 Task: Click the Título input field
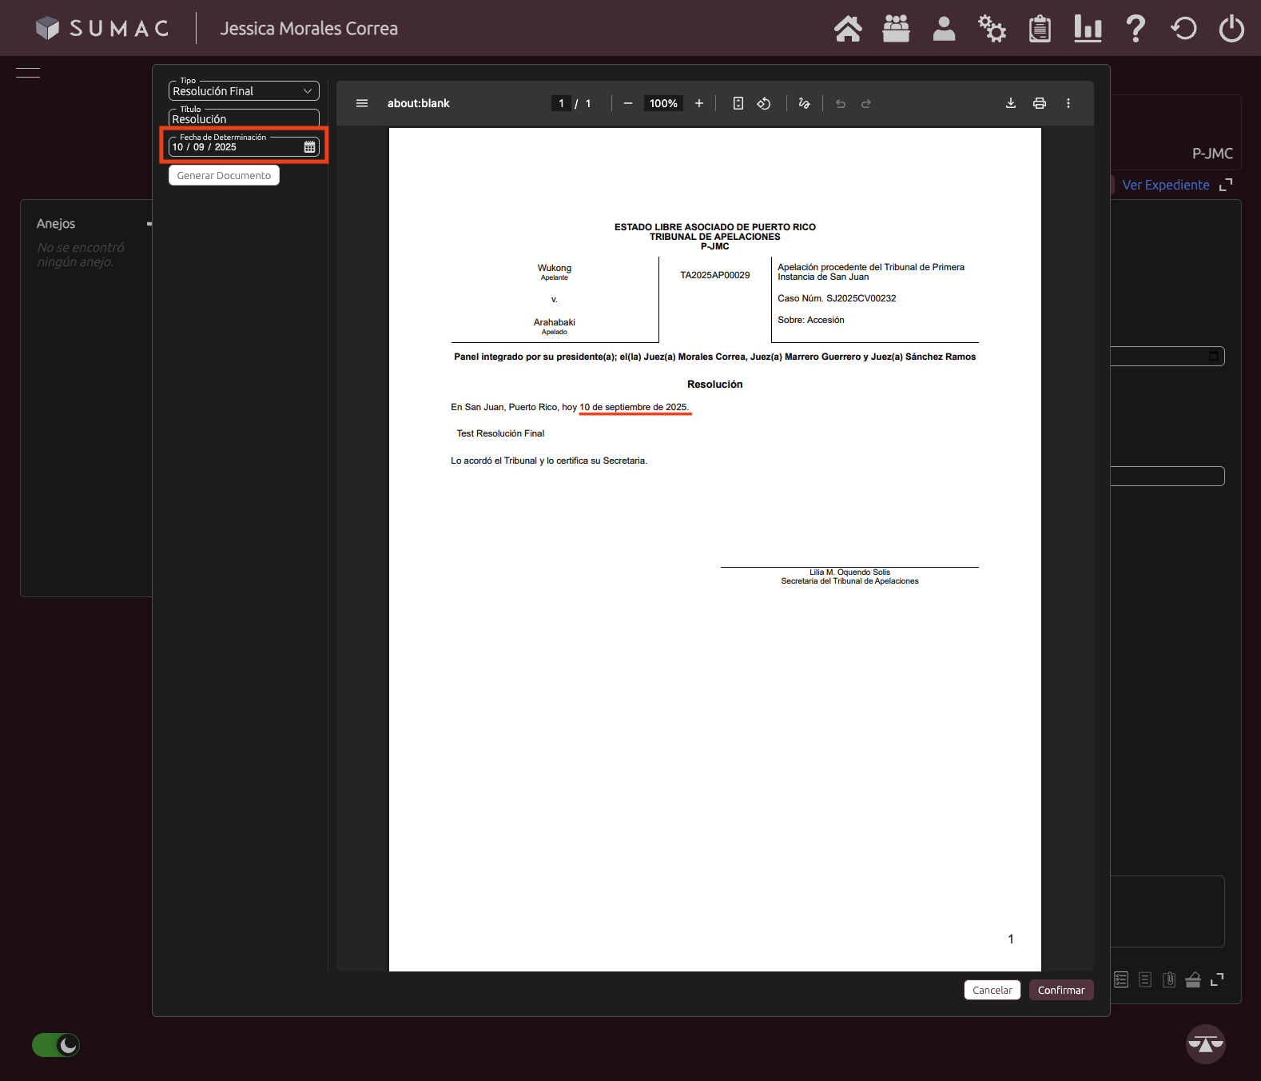click(x=244, y=119)
